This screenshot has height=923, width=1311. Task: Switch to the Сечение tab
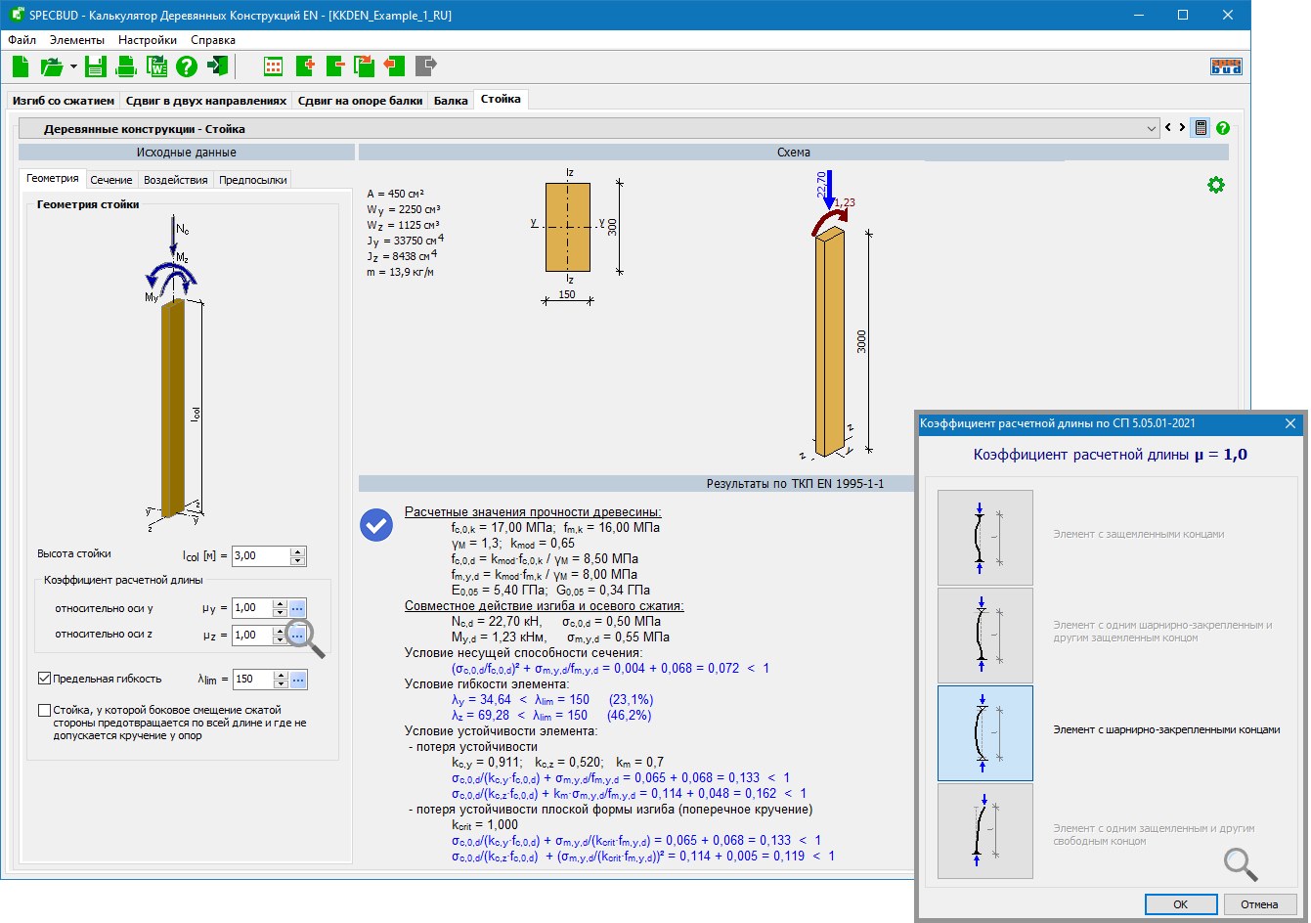(x=111, y=180)
